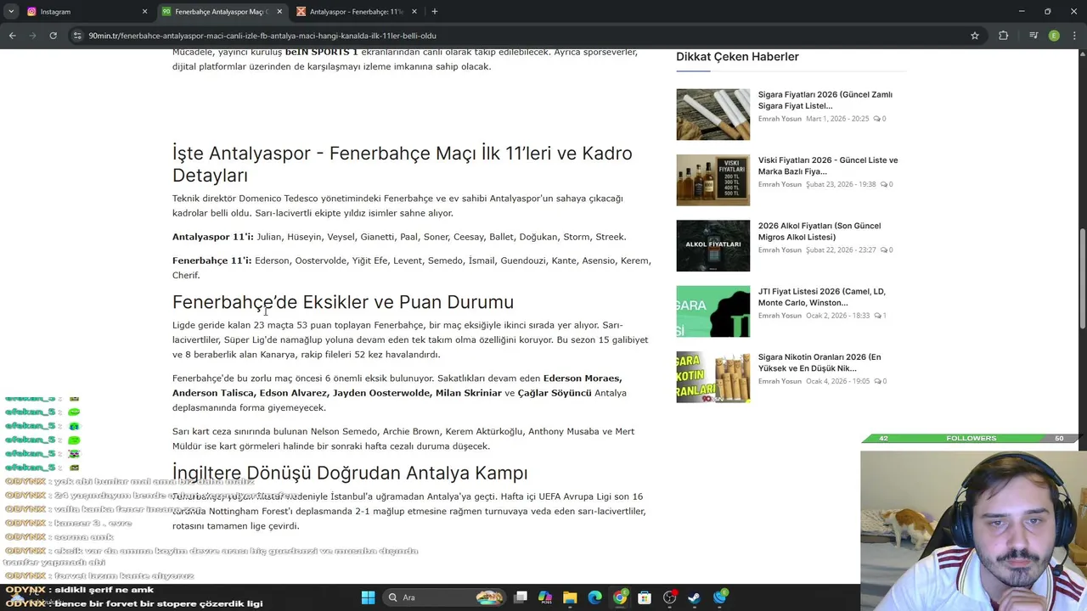Open the Sigara Fiyatları 2026 article link
Viewport: 1087px width, 611px height.
pos(825,100)
